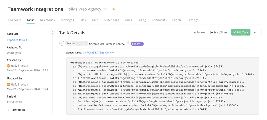Open the Notebooks tab
Screen dimensions: 267x120
tap(111, 20)
